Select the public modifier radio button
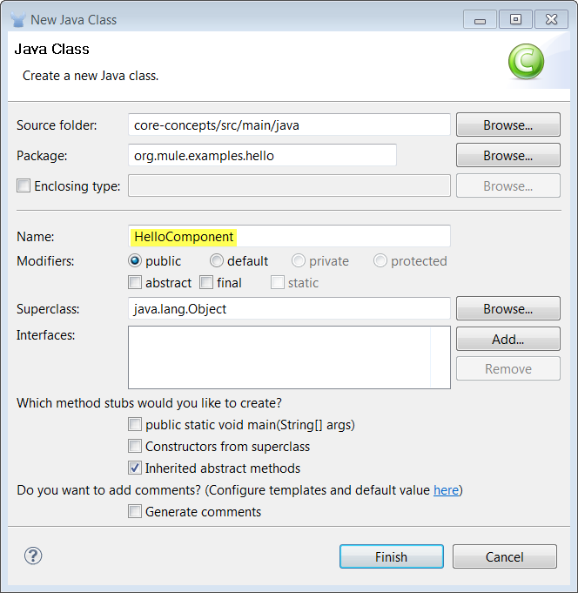 [135, 260]
